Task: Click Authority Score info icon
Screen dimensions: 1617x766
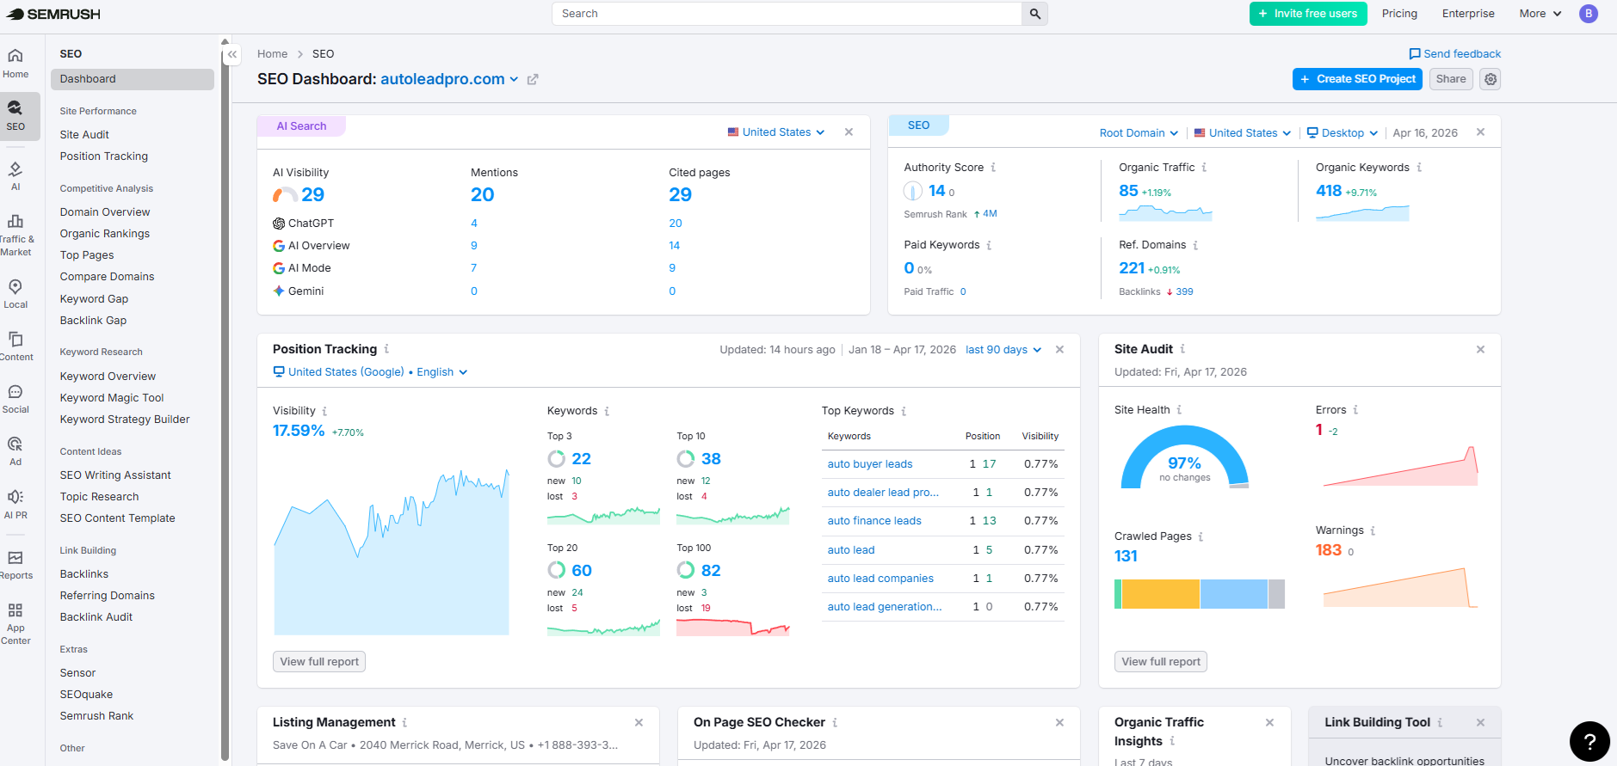Action: (993, 168)
